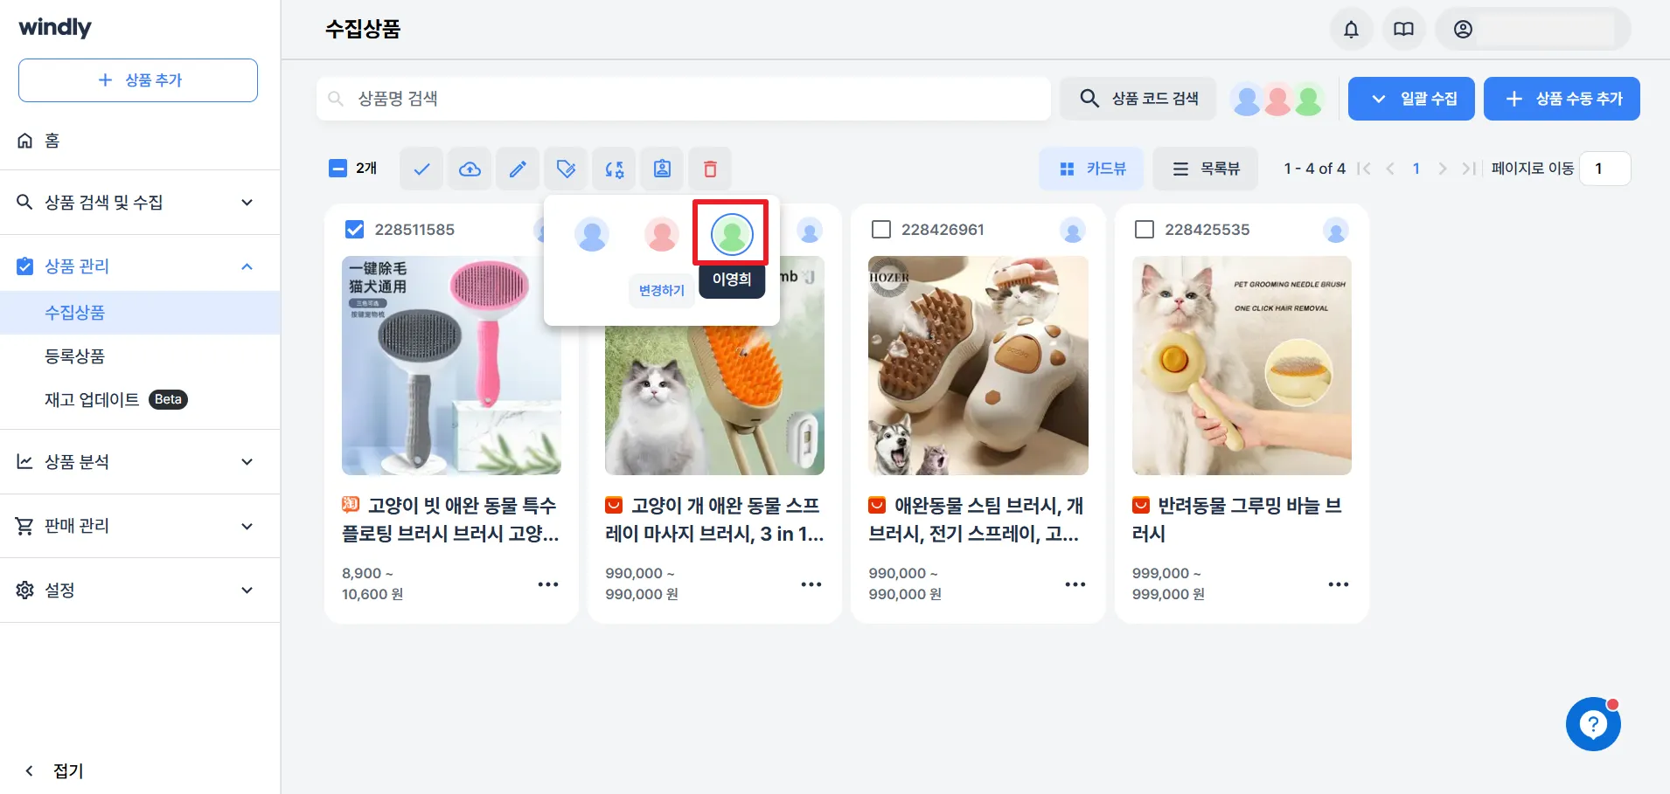
Task: Expand the 상품 분석 menu
Action: coord(140,462)
